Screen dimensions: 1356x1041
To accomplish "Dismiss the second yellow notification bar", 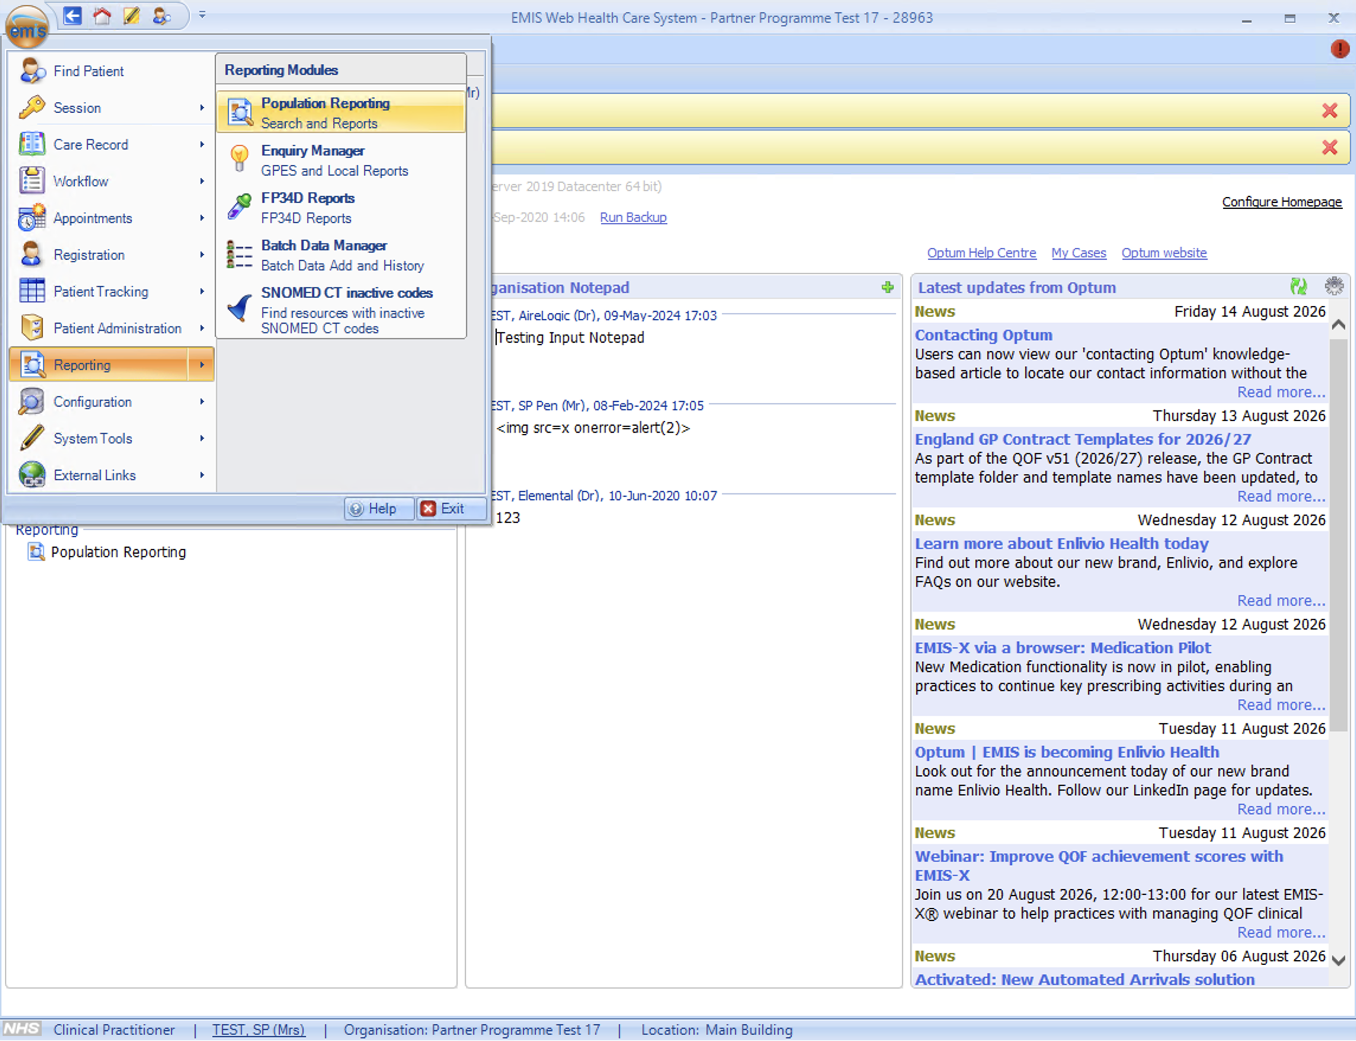I will coord(1329,148).
